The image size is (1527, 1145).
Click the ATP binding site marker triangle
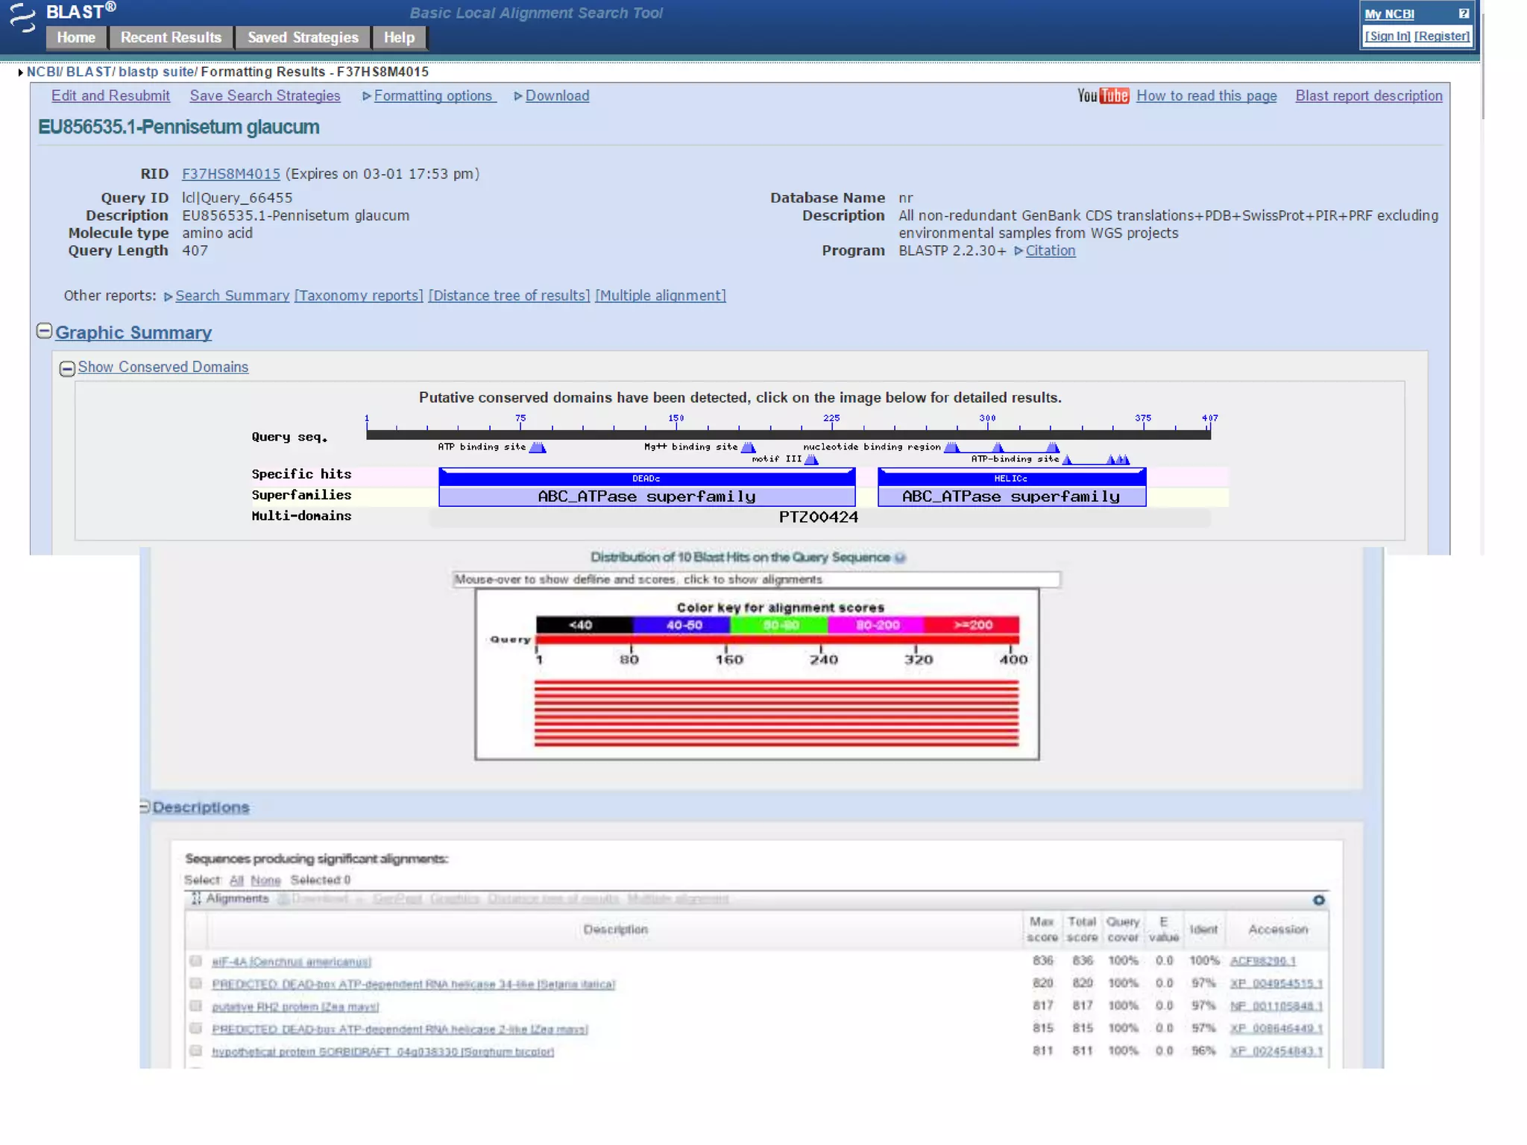[x=538, y=447]
